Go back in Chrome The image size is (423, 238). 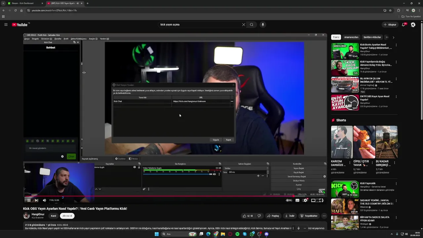[4, 10]
